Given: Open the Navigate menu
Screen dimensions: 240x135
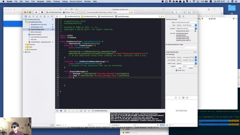Looking at the screenshot, I should (40, 1).
